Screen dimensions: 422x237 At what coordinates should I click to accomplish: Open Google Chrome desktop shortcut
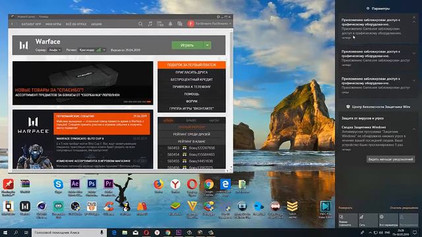click(x=208, y=186)
